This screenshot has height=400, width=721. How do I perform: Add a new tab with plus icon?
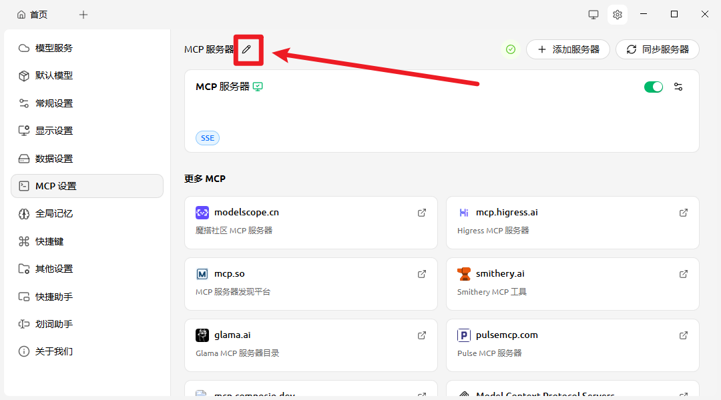(83, 15)
